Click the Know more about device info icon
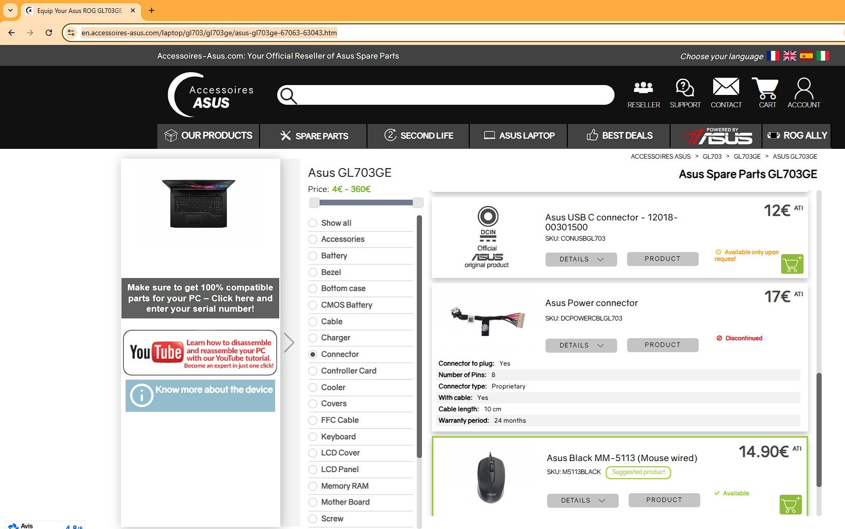 tap(141, 395)
